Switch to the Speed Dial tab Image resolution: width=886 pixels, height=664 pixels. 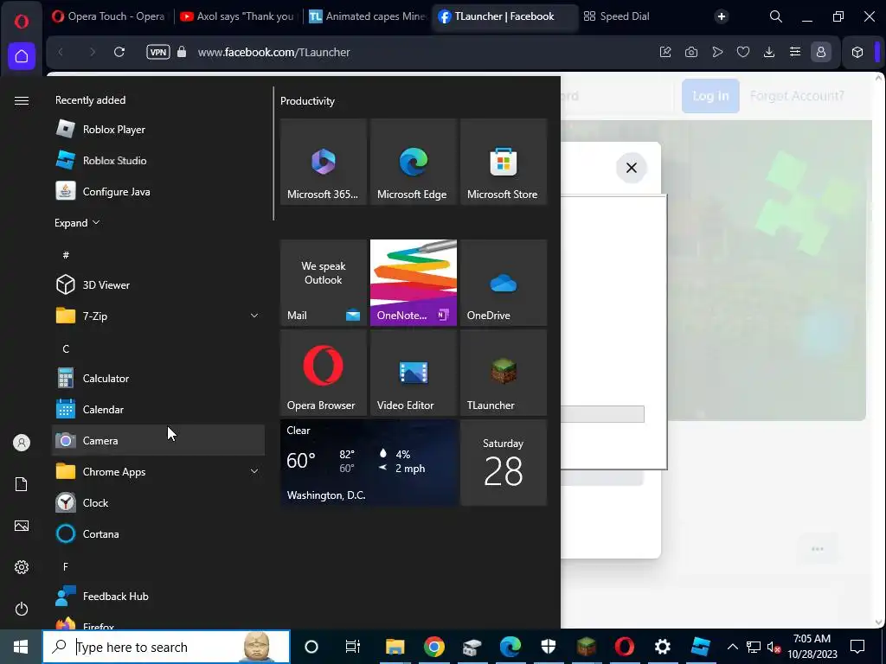coord(616,16)
